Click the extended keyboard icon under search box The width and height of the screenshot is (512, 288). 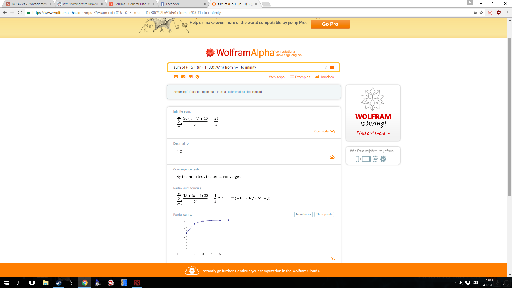tap(176, 77)
